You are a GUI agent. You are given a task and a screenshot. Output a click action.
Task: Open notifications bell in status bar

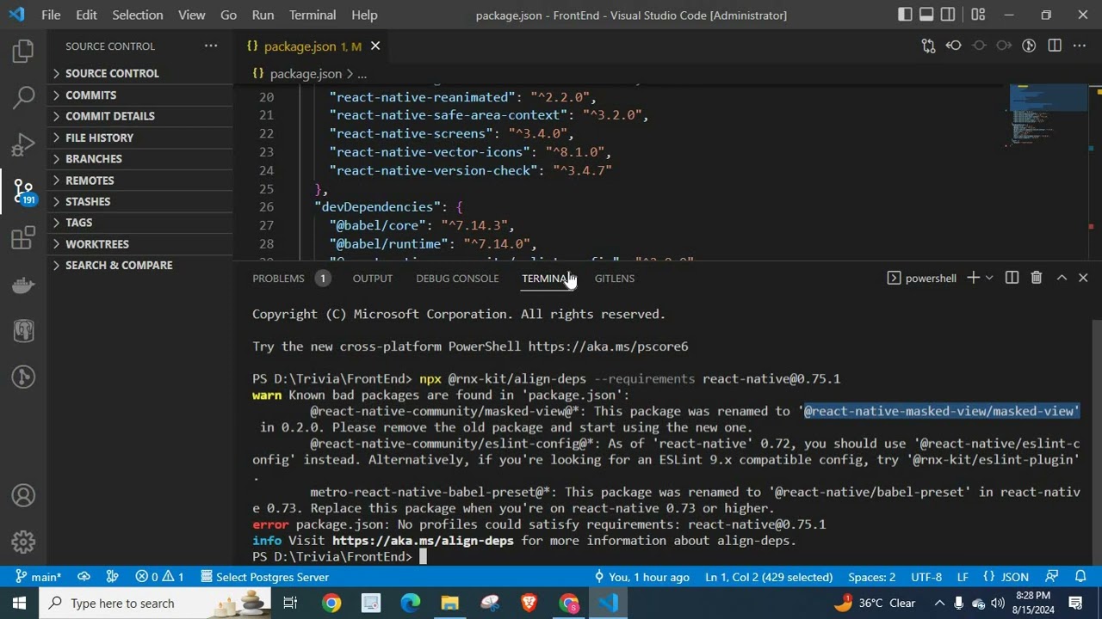[x=1081, y=577]
